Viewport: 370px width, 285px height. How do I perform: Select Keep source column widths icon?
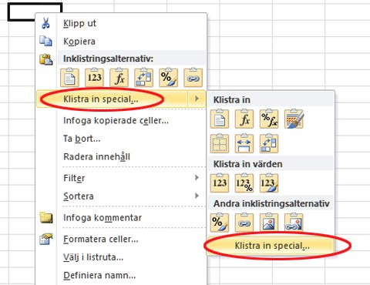tap(244, 143)
